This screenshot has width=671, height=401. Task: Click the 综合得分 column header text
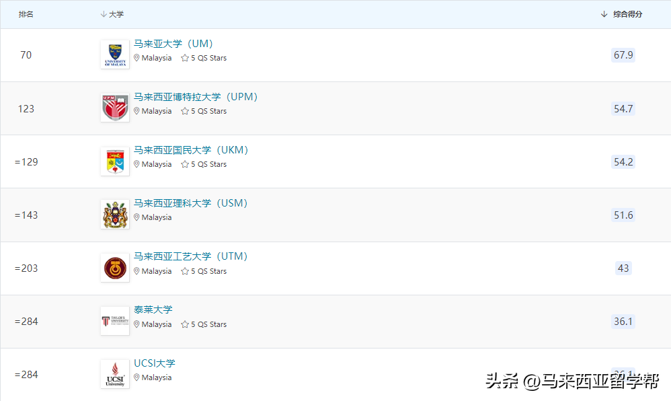[x=627, y=14]
